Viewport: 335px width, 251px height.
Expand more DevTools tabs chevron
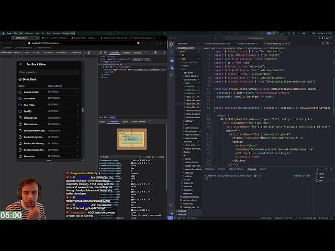click(x=144, y=52)
